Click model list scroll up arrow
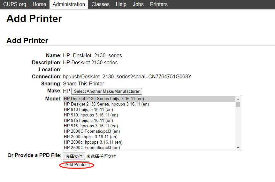The height and width of the screenshot is (182, 275). pyautogui.click(x=238, y=99)
